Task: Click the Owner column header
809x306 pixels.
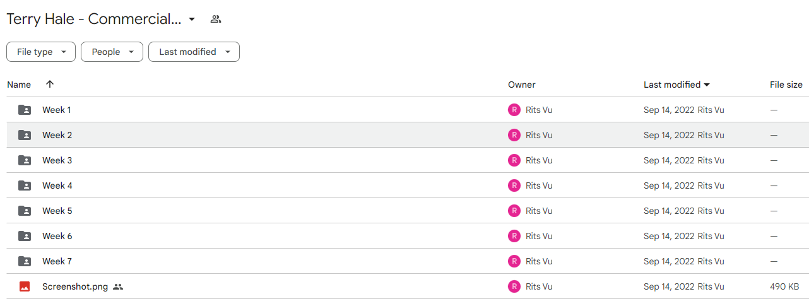Action: point(522,85)
